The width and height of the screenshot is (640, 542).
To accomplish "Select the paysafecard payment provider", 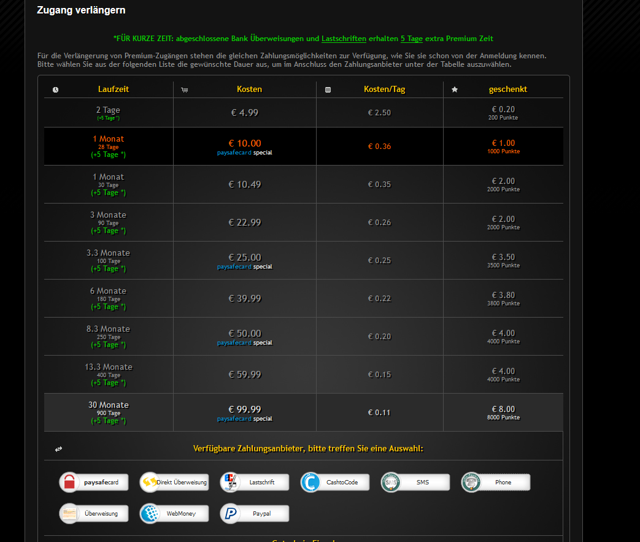I will point(94,483).
